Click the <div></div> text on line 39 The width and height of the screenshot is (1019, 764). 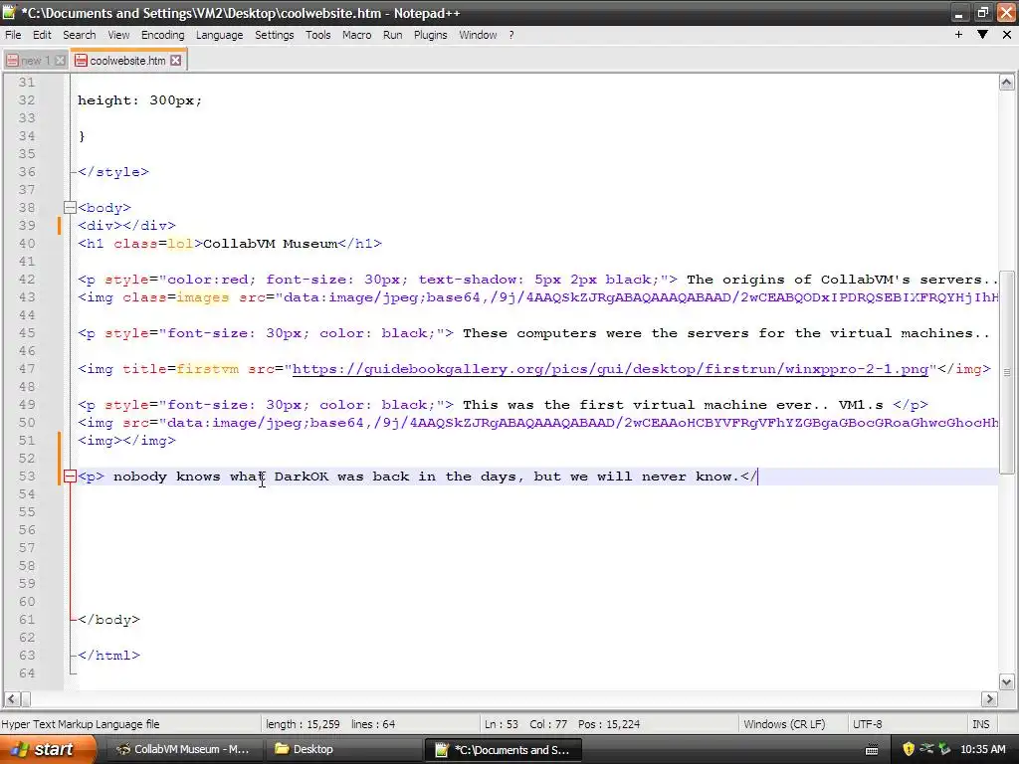coord(126,226)
